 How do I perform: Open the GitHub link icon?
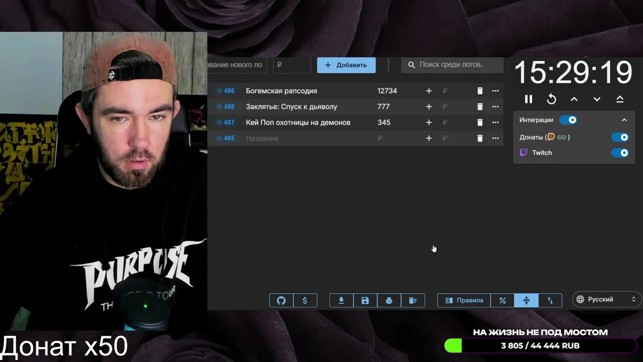[x=281, y=300]
